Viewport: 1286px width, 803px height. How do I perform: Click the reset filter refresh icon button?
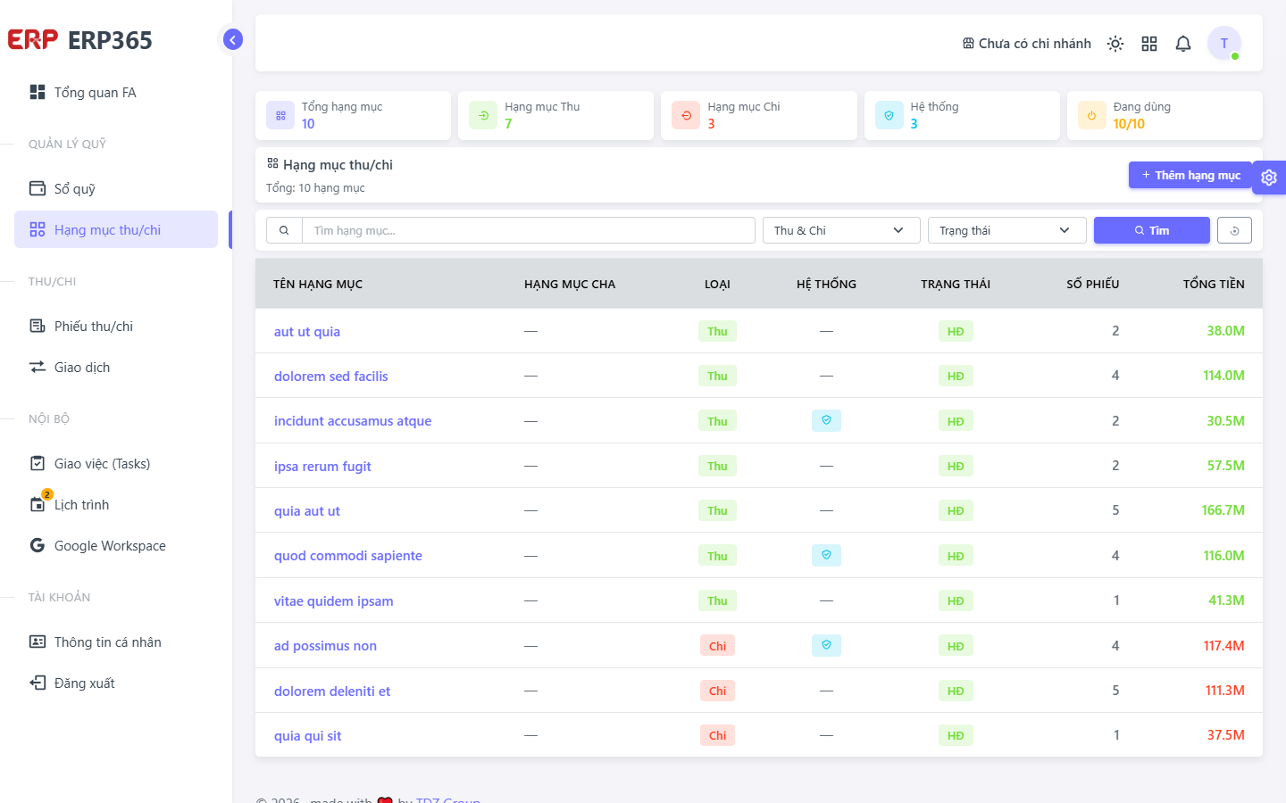click(1234, 230)
